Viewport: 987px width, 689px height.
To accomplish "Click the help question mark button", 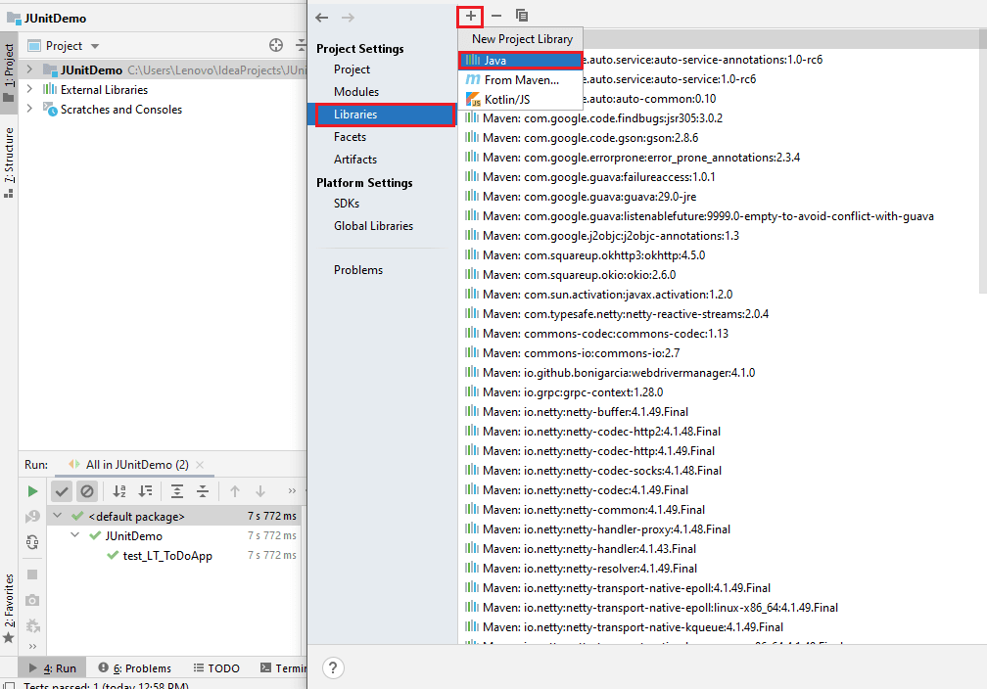I will tap(333, 667).
